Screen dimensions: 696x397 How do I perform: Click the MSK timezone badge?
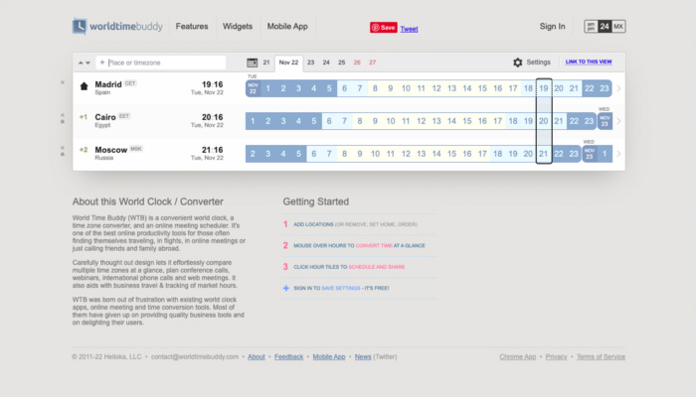(x=136, y=149)
